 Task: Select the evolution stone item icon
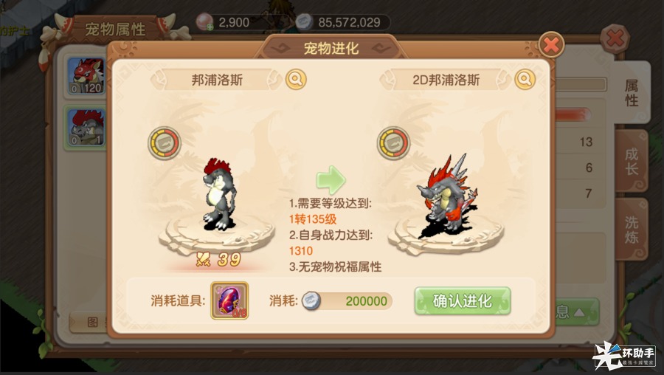point(229,300)
